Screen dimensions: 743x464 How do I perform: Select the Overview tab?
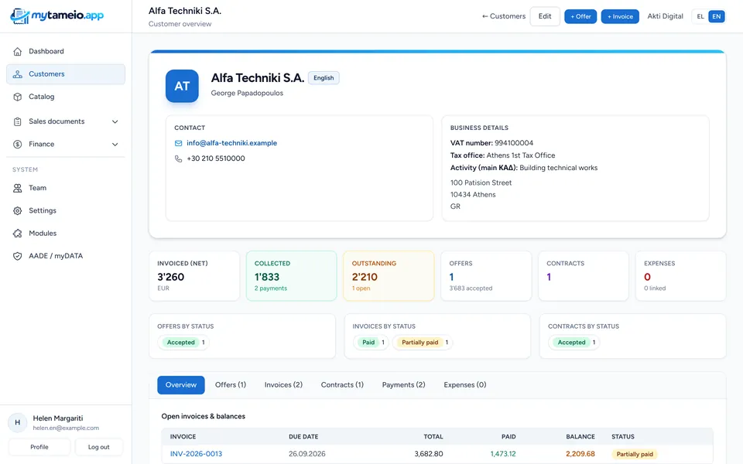pyautogui.click(x=181, y=385)
